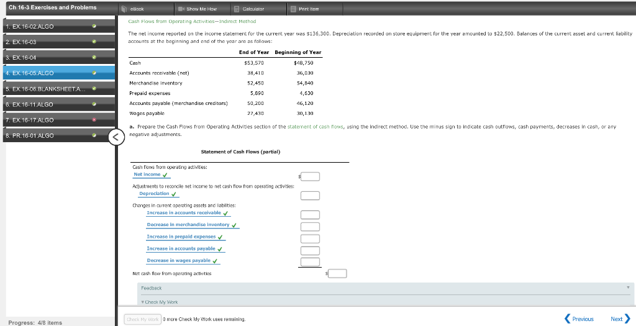Click the merchandise inventory amount field

[311, 227]
